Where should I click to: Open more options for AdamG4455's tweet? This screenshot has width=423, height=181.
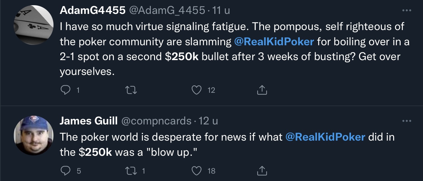click(x=406, y=11)
